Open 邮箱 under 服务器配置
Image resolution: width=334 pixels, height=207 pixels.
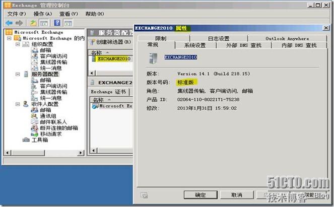[x=45, y=80]
